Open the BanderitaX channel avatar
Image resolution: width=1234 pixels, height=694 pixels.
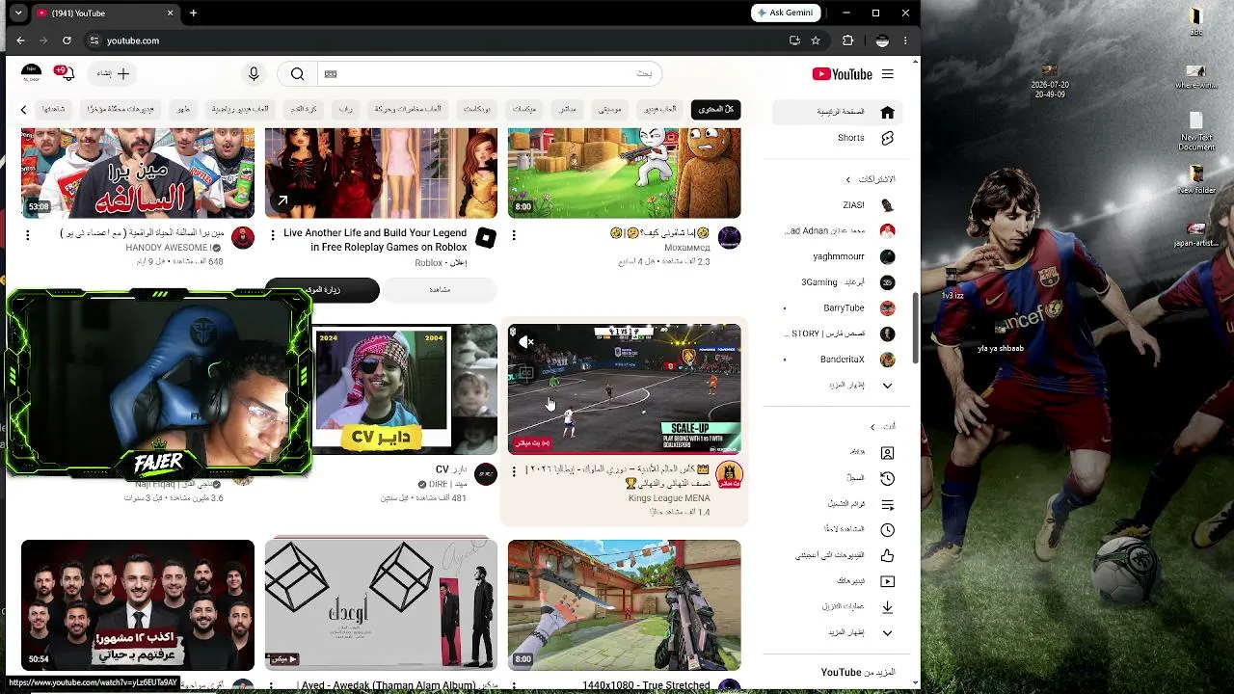(x=887, y=360)
